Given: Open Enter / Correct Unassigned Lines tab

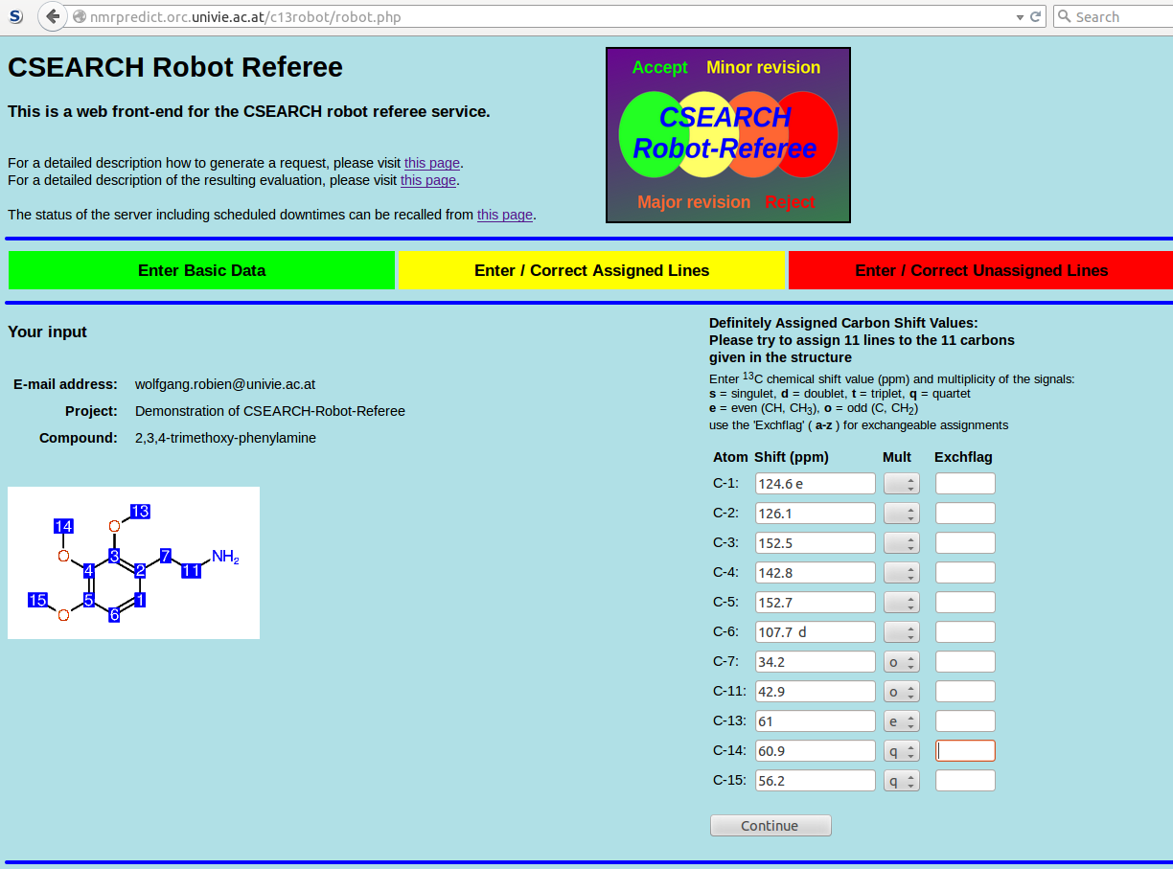Looking at the screenshot, I should coord(980,270).
